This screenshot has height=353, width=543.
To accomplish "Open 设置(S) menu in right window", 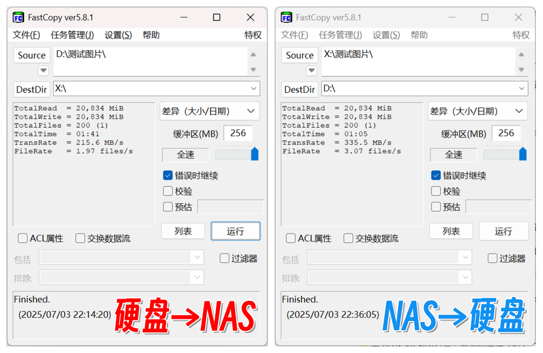I will click(386, 35).
